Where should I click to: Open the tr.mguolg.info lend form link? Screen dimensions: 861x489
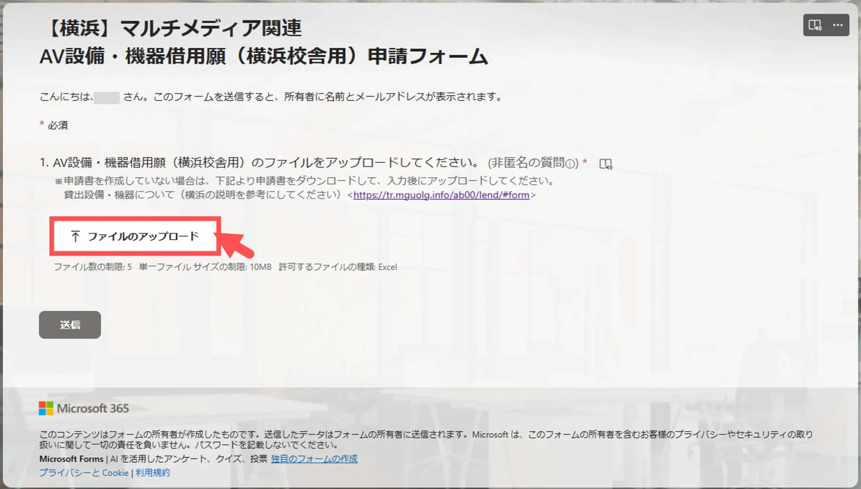[441, 195]
